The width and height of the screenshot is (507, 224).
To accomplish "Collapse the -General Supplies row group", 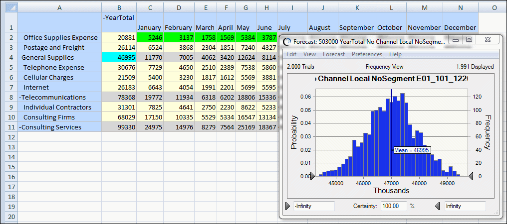I will [20, 57].
